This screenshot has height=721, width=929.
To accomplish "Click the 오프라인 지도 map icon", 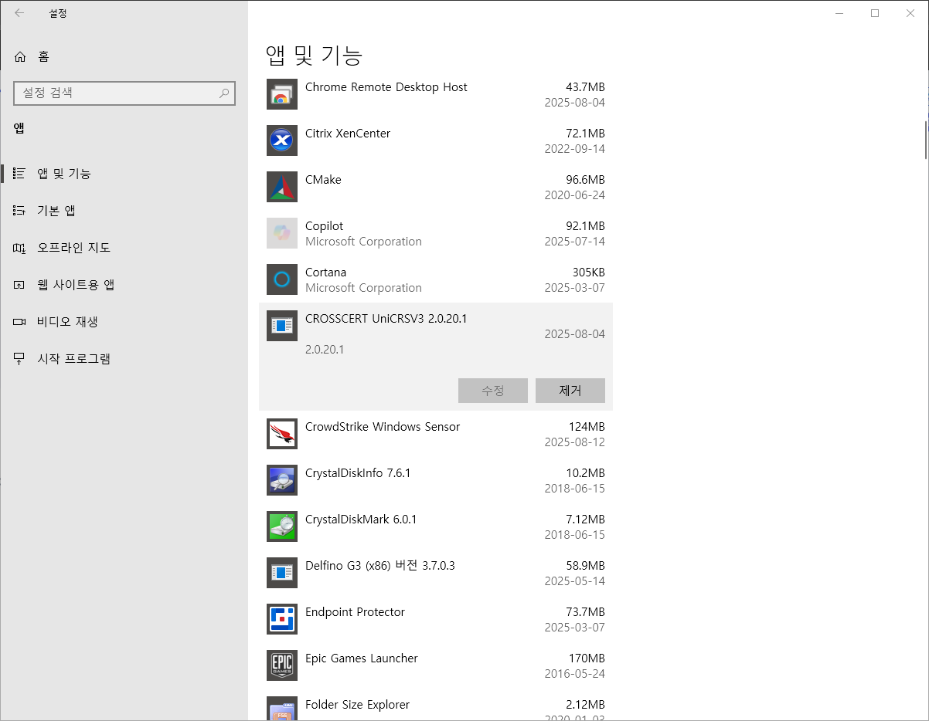I will point(20,248).
